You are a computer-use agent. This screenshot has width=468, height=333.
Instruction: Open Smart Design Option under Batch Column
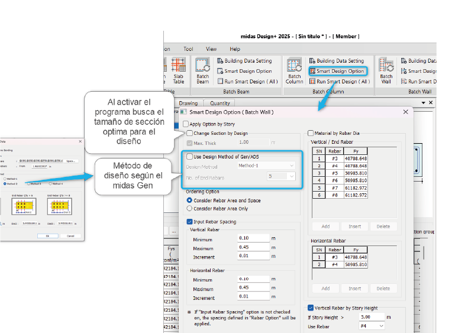[x=337, y=71]
